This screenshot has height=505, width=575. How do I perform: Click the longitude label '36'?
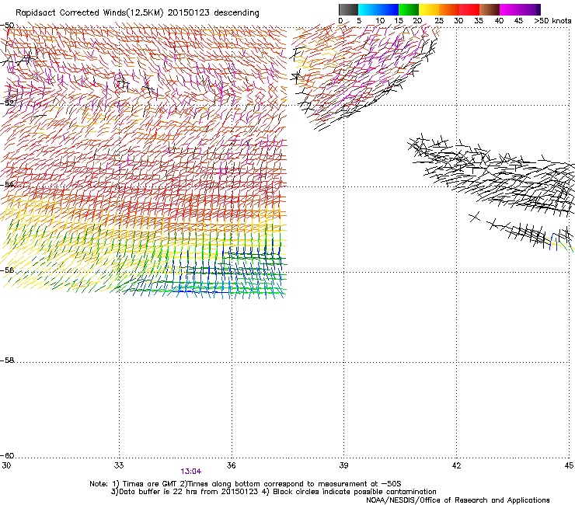click(x=231, y=465)
